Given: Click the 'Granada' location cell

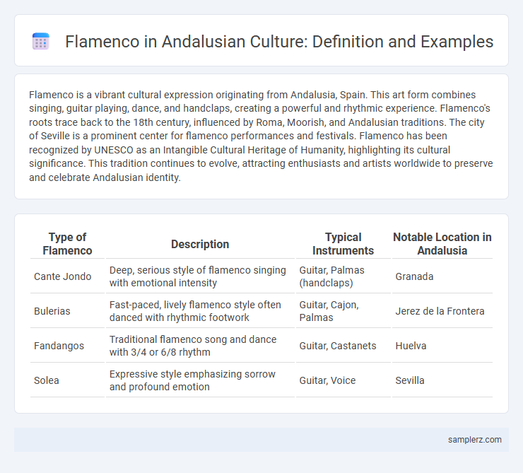Looking at the screenshot, I should tap(442, 276).
